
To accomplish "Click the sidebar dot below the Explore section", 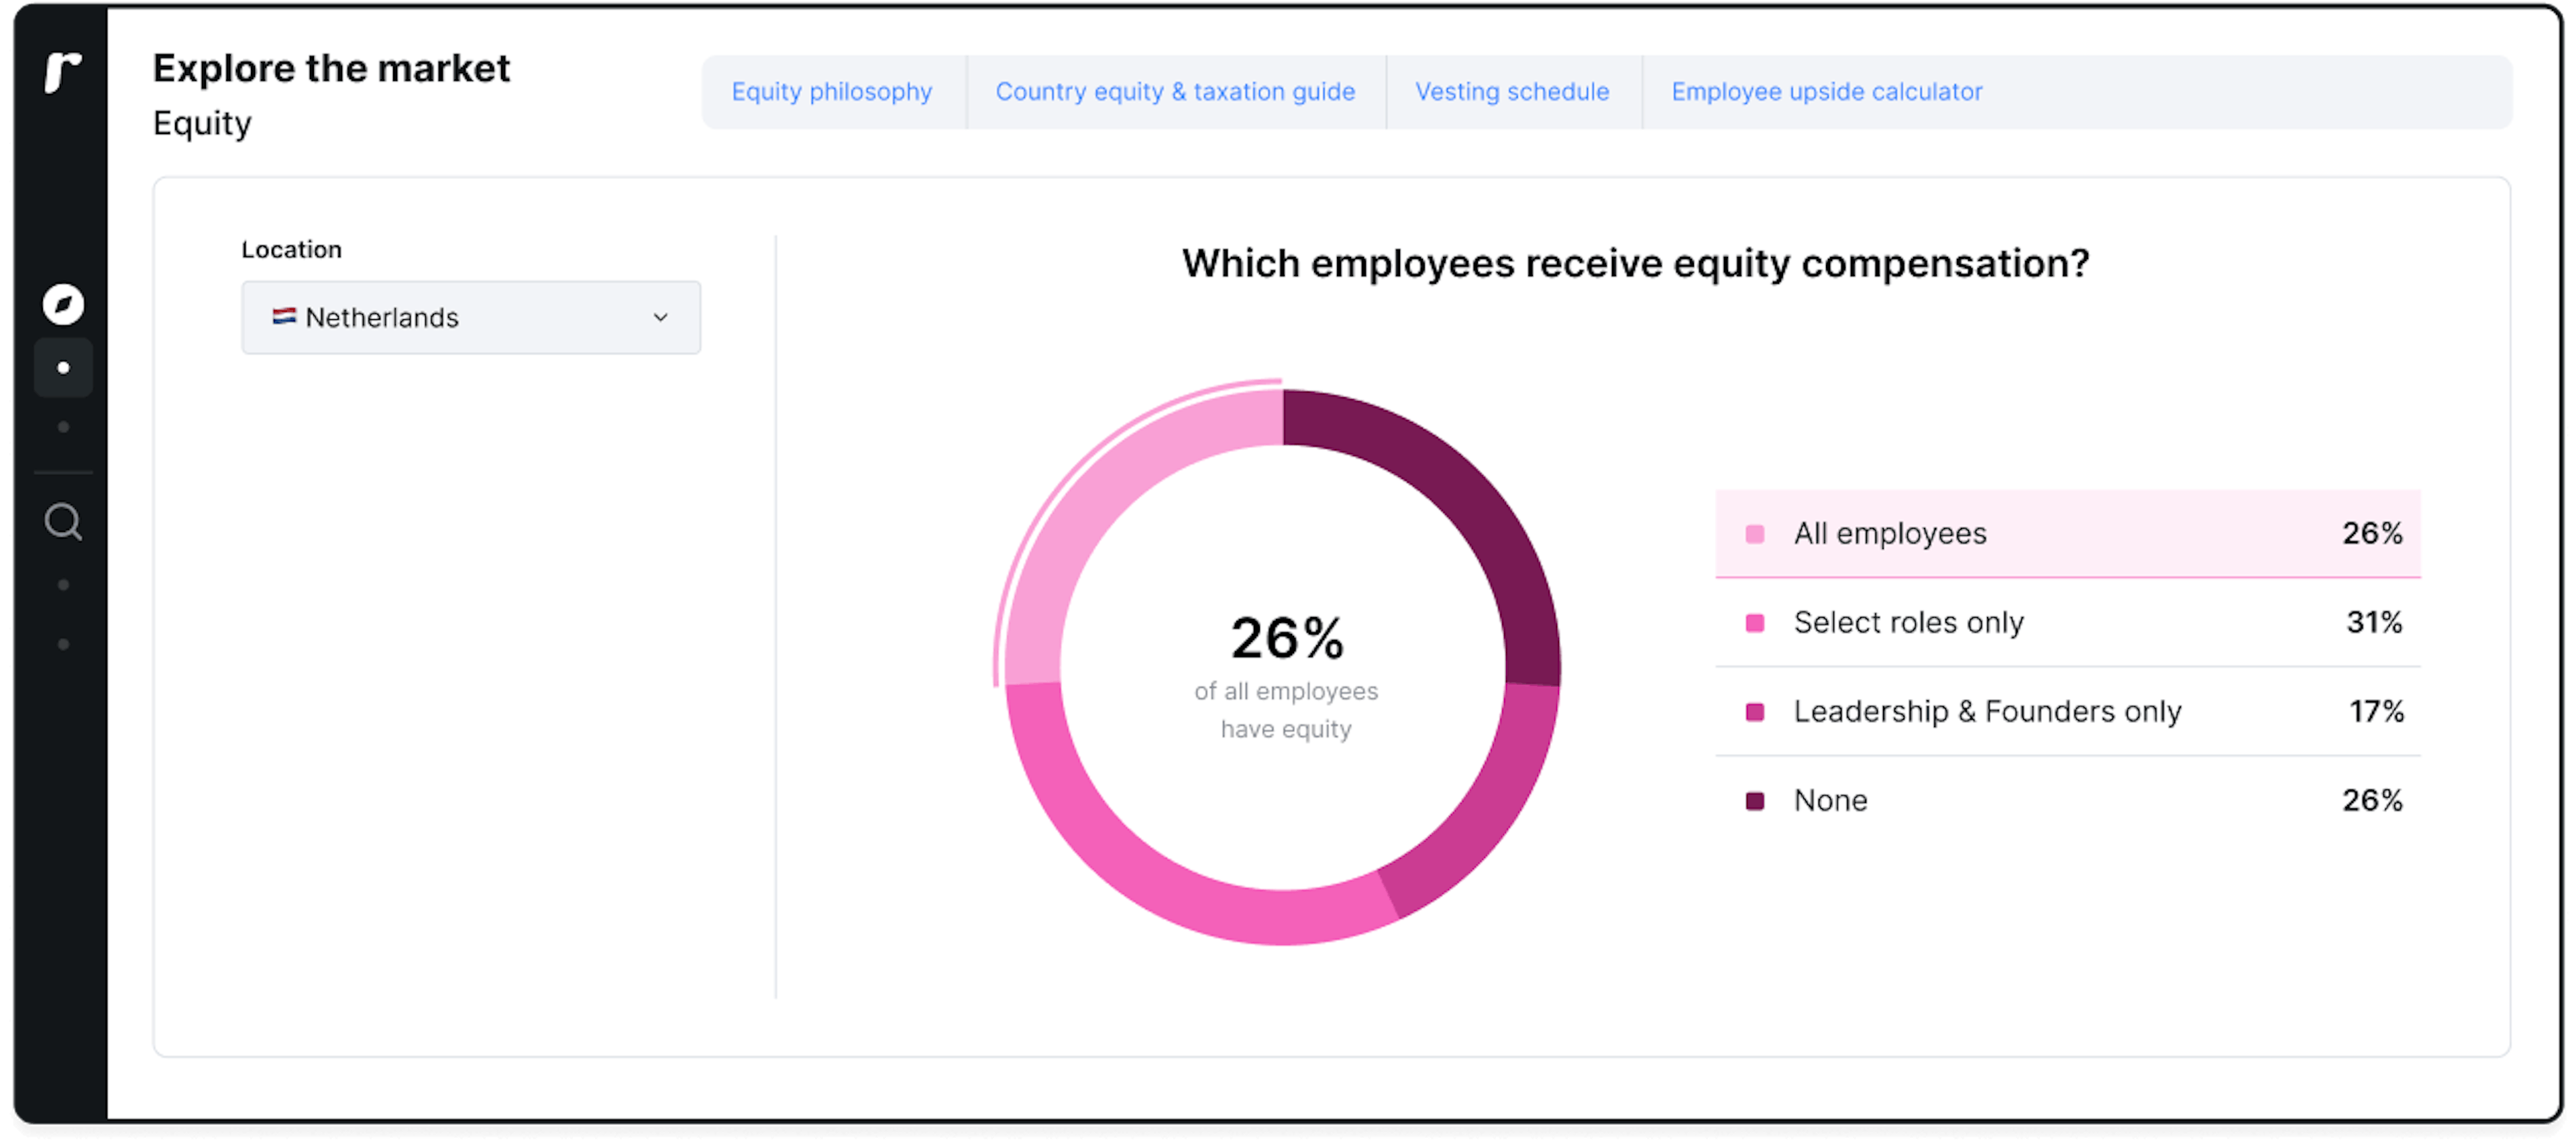I will pos(64,427).
